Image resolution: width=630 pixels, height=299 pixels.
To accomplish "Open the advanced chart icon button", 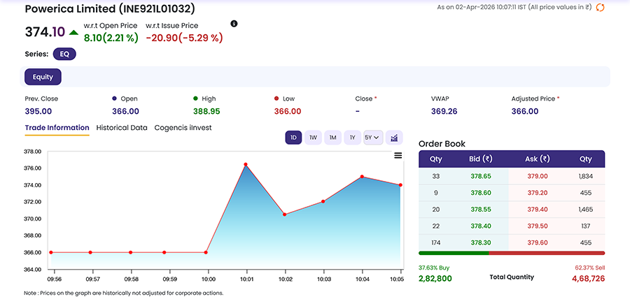I will [x=394, y=138].
